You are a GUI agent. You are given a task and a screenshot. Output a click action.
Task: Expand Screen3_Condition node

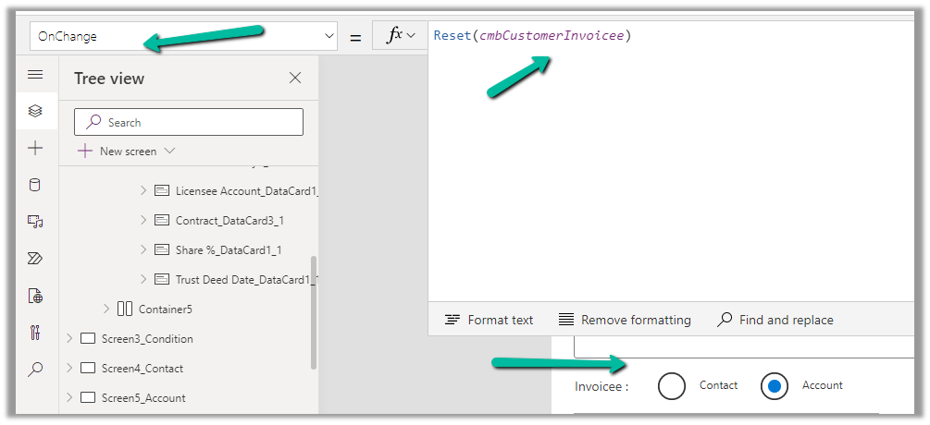(69, 338)
